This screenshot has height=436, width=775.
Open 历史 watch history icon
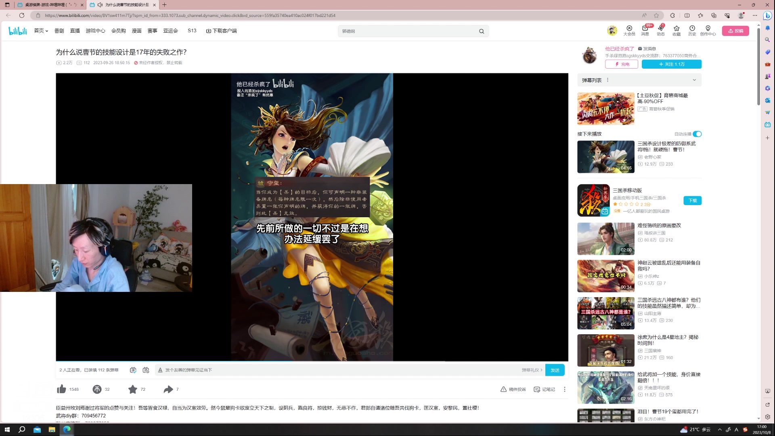692,30
